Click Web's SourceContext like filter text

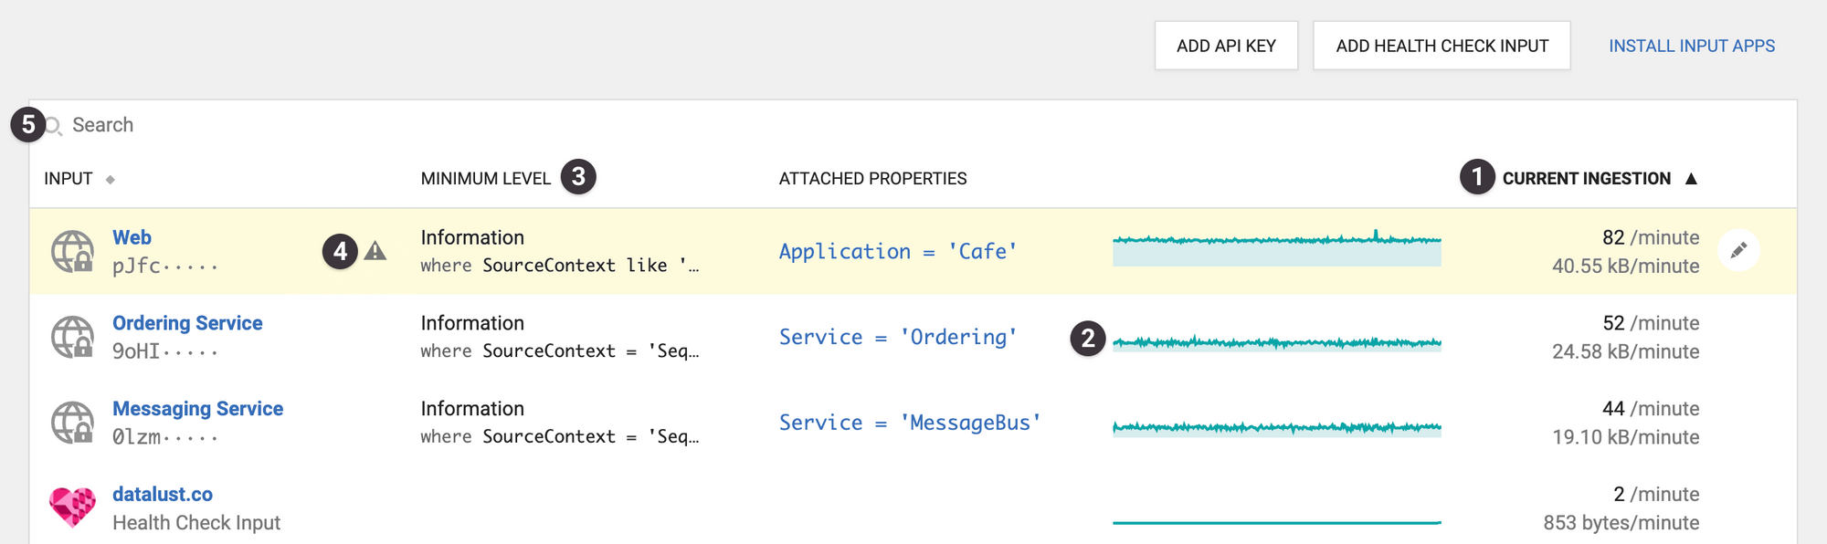(x=560, y=266)
